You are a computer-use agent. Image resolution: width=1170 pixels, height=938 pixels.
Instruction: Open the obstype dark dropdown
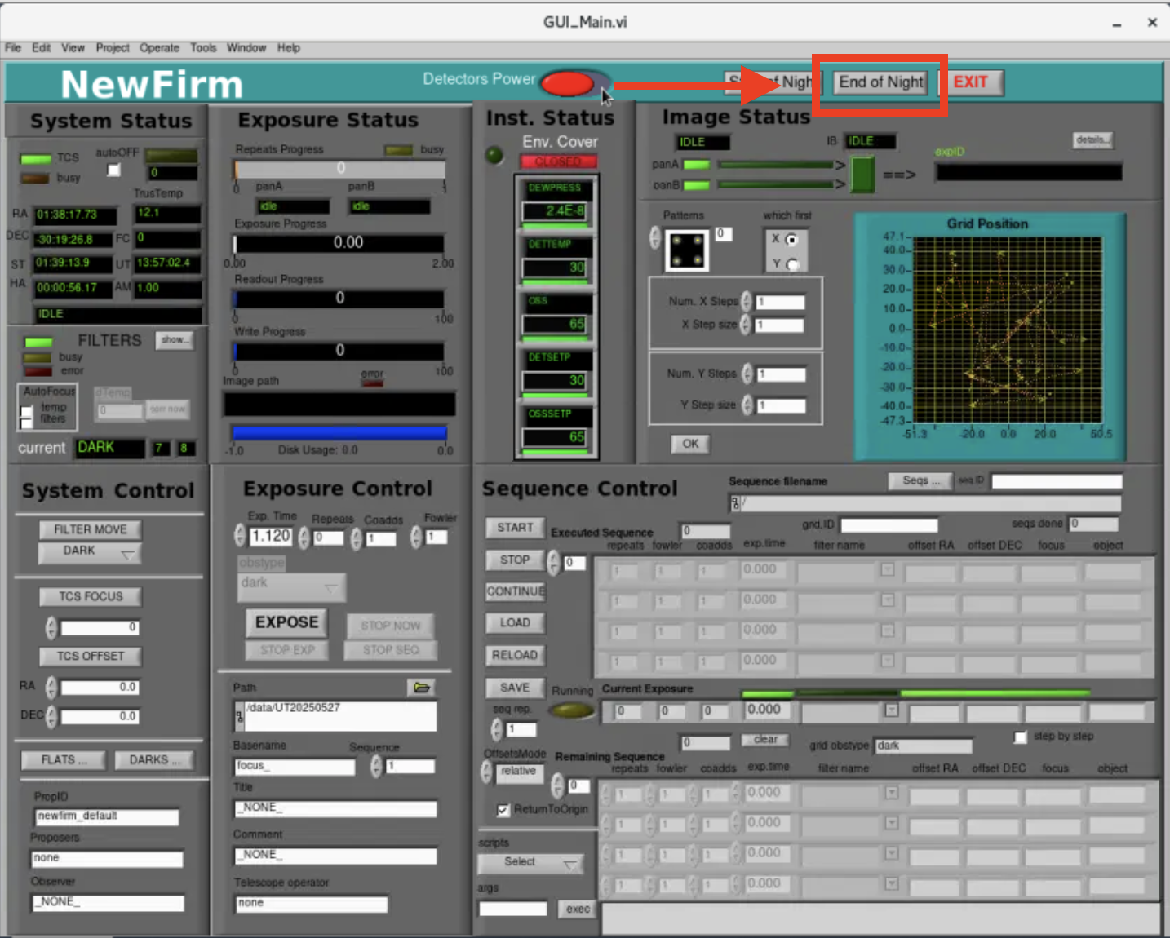291,586
